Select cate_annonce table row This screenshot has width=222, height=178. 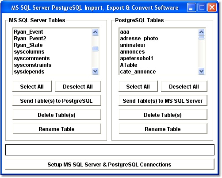click(x=159, y=72)
